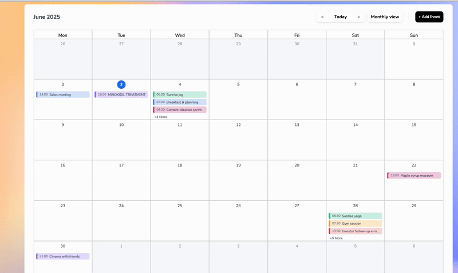The image size is (458, 273).
Task: Open the Breakfast & planning event
Action: point(180,102)
